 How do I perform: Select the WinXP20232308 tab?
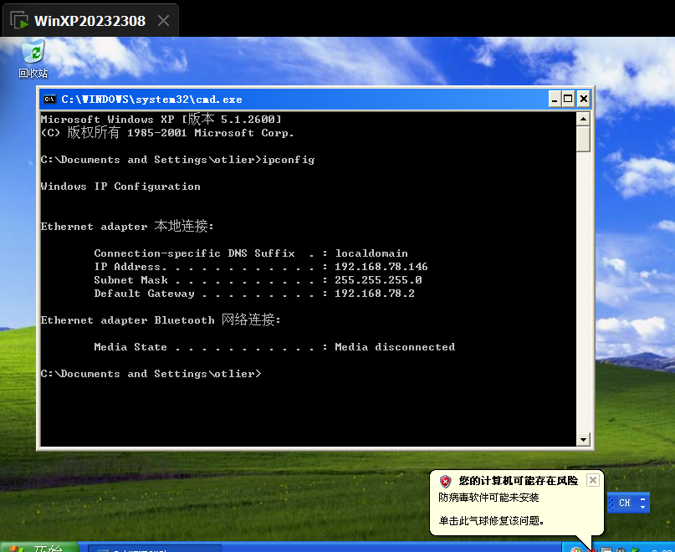90,21
